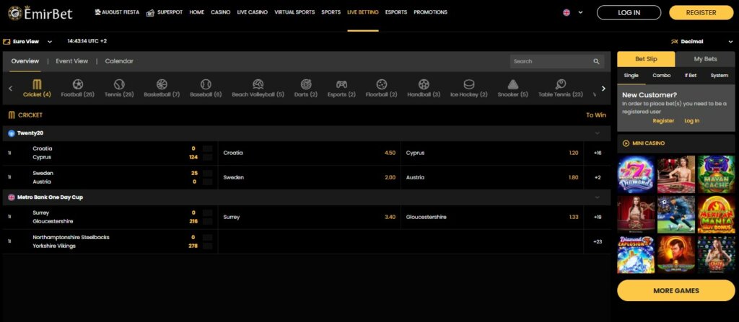Go to Virtual Sports in navigation
The width and height of the screenshot is (739, 322).
pos(294,12)
